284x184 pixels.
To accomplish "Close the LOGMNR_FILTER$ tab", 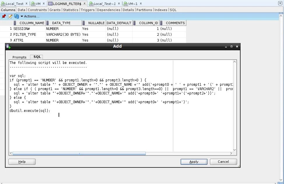I will 84,3.
